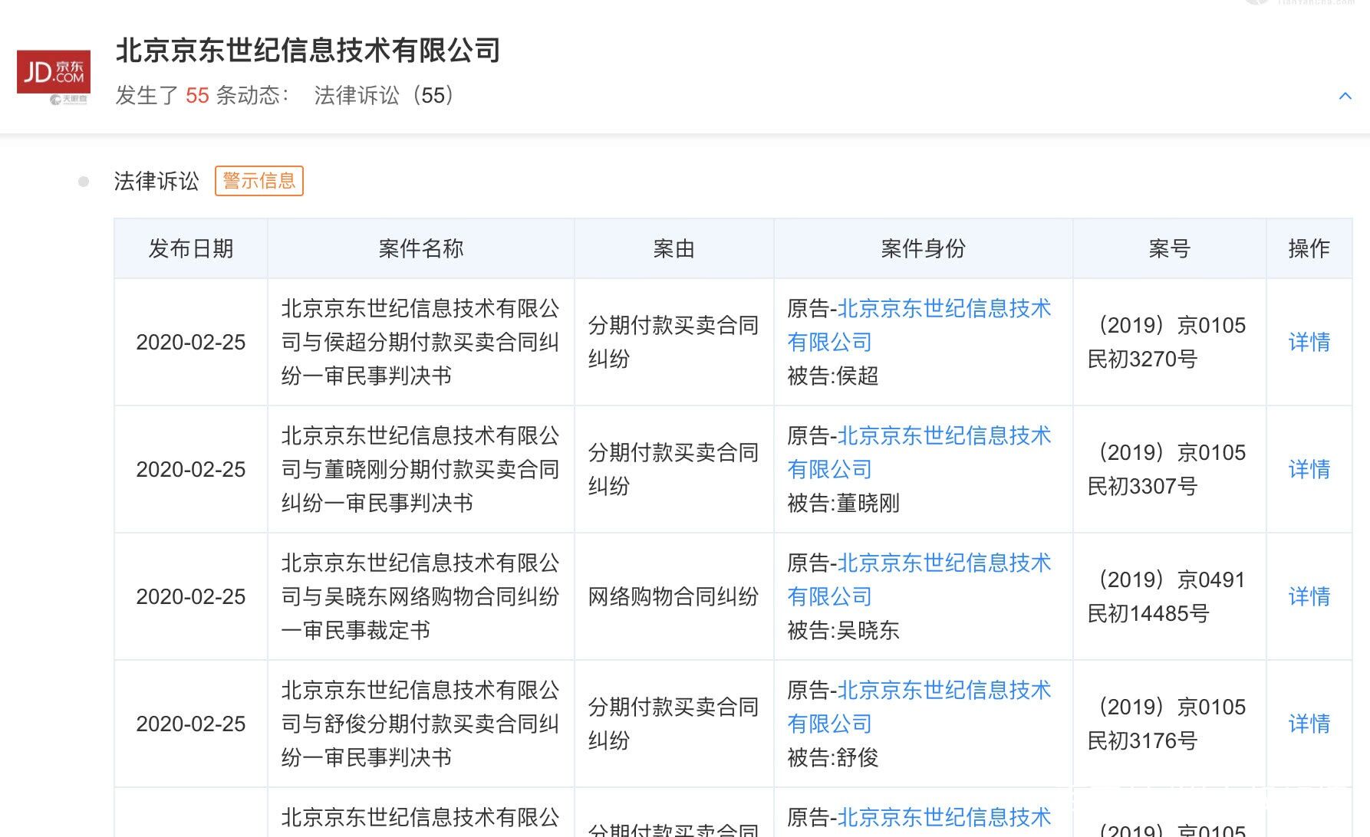
Task: Click defendant text 被告:侯超
Action: point(832,376)
